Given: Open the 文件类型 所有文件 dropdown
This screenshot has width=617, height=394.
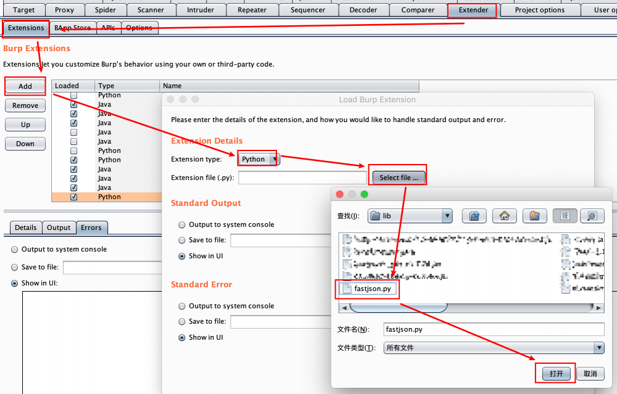Looking at the screenshot, I should click(494, 348).
